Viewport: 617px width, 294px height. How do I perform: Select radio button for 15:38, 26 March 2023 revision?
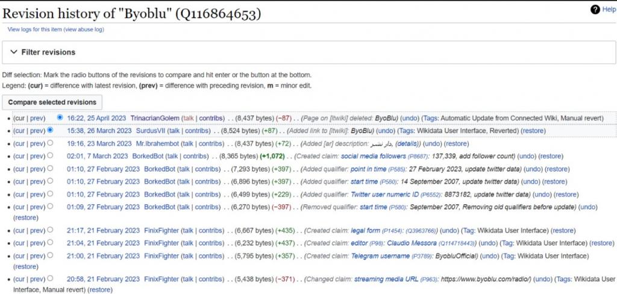coord(50,130)
